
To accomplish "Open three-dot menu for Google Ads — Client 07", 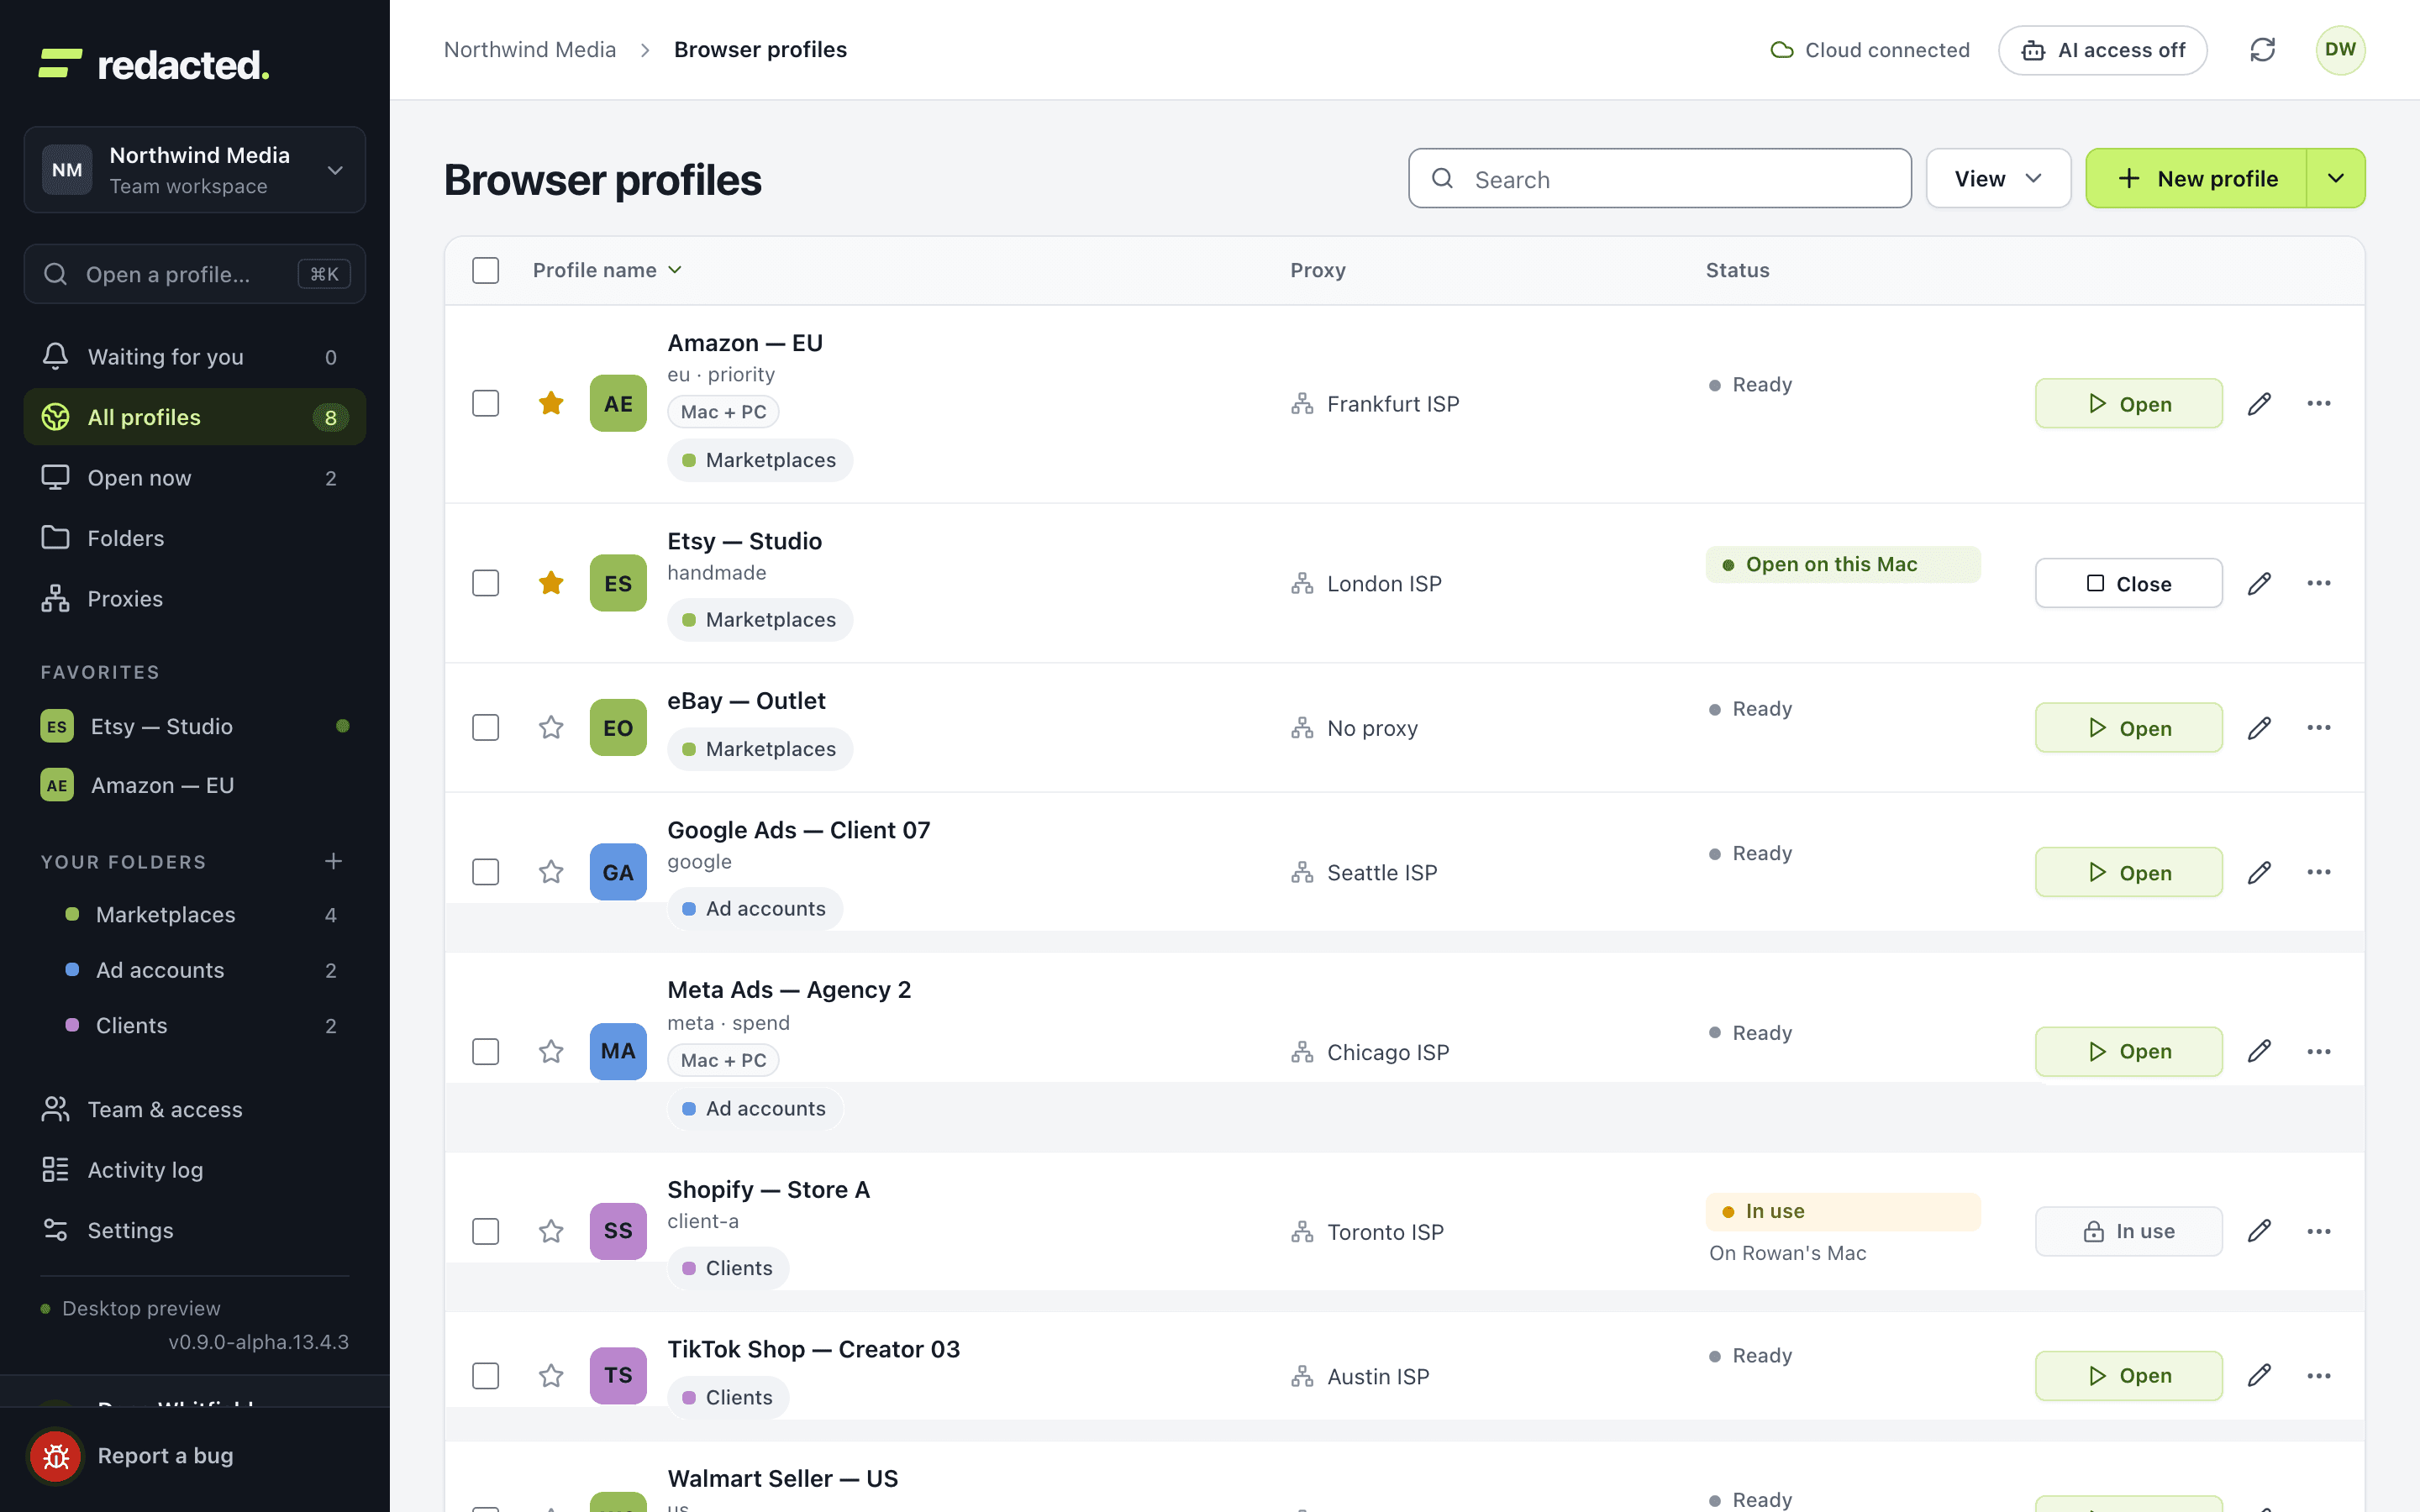I will coord(2319,872).
